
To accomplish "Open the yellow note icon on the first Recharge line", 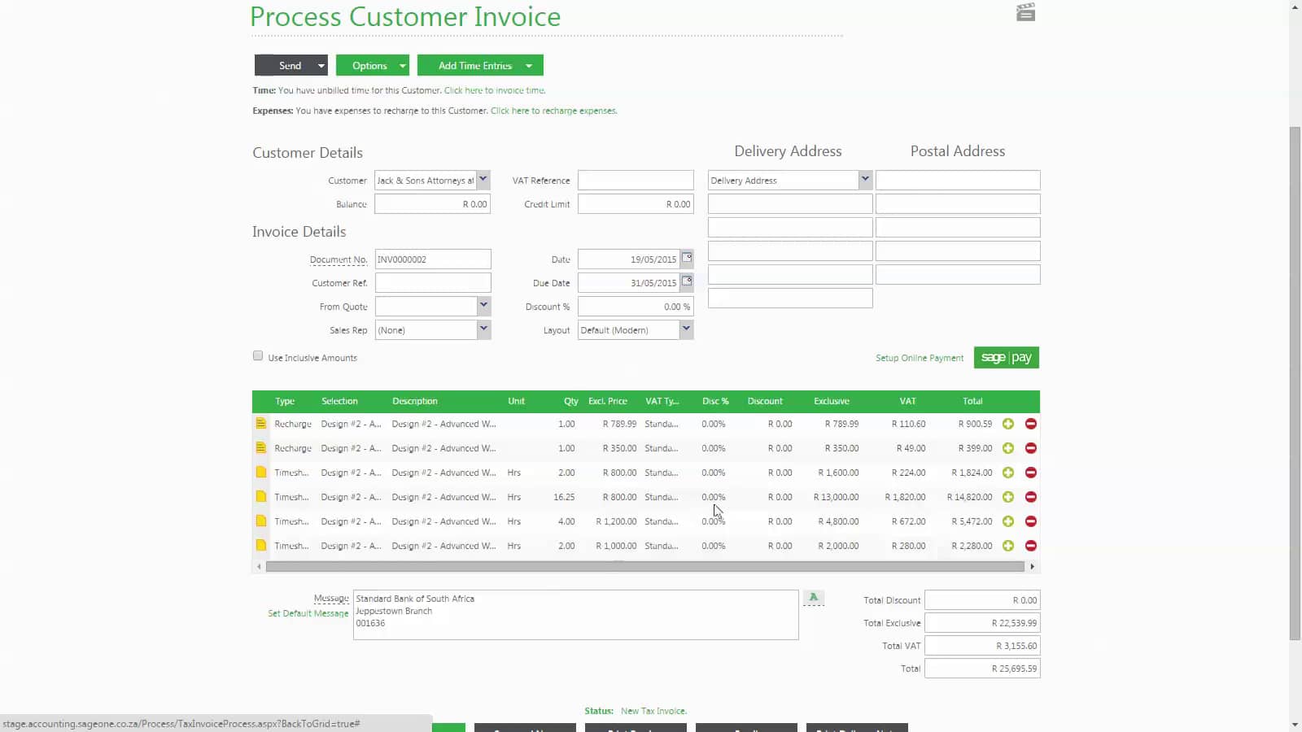I will click(x=260, y=423).
